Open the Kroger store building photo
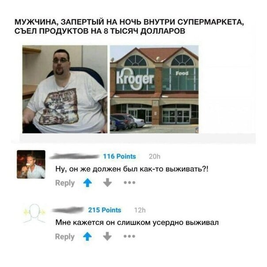This screenshot has height=267, width=267. (x=154, y=89)
